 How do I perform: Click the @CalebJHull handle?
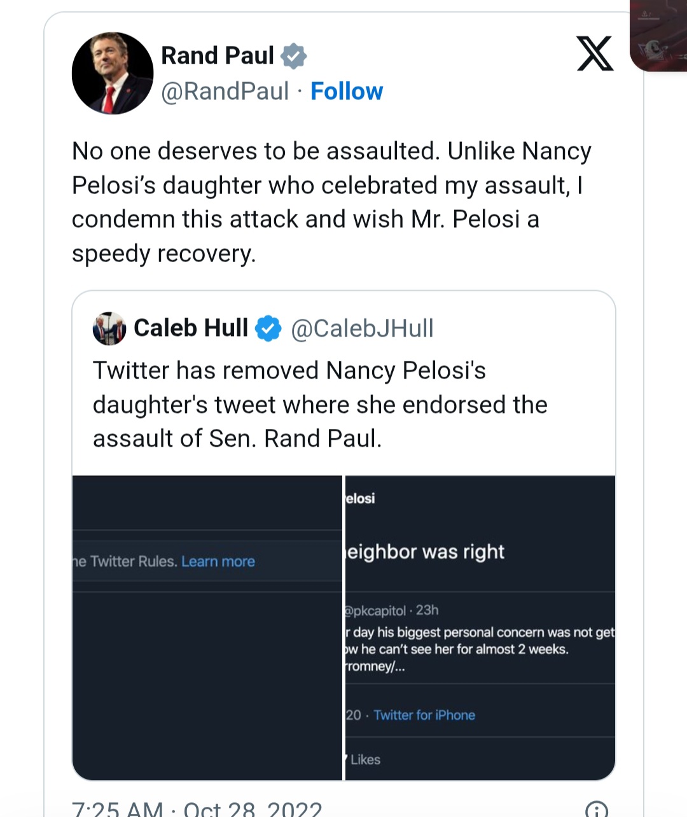[362, 328]
